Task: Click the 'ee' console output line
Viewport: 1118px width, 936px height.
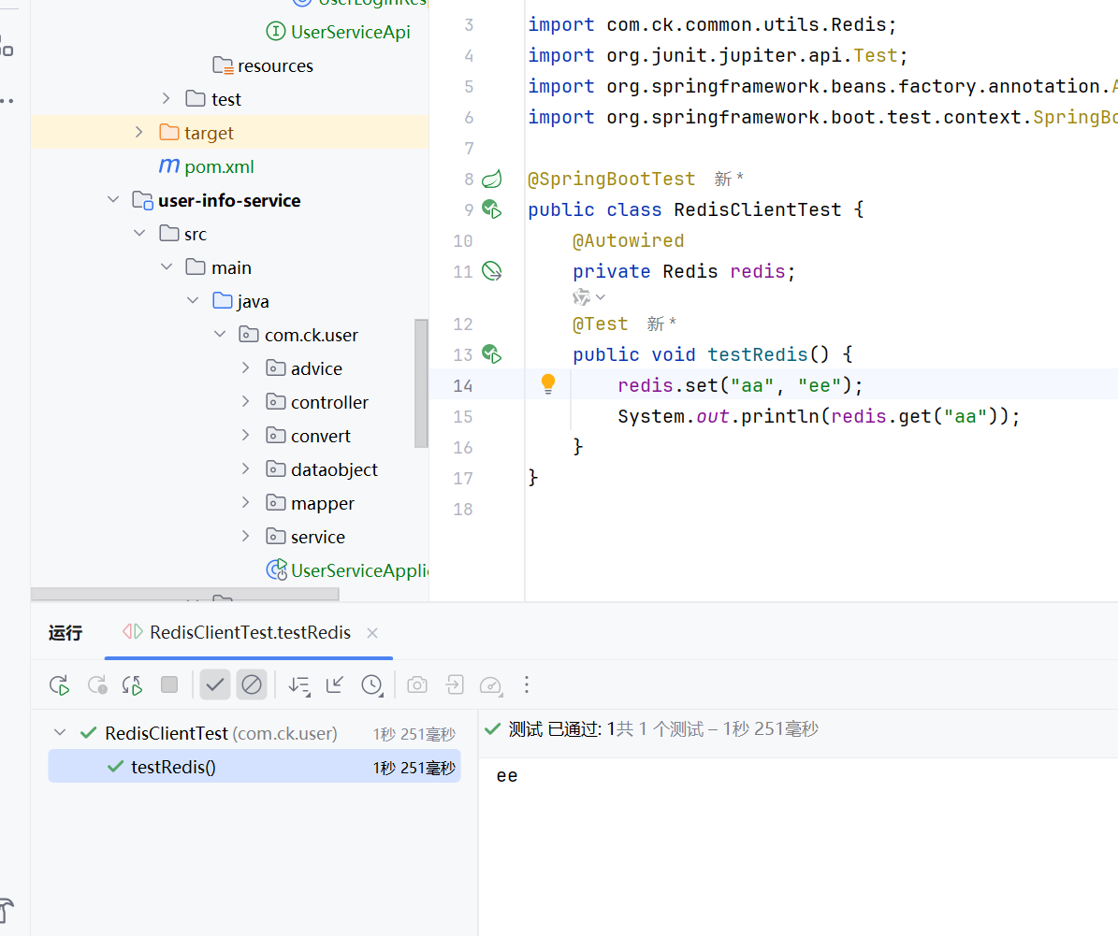Action: click(507, 775)
